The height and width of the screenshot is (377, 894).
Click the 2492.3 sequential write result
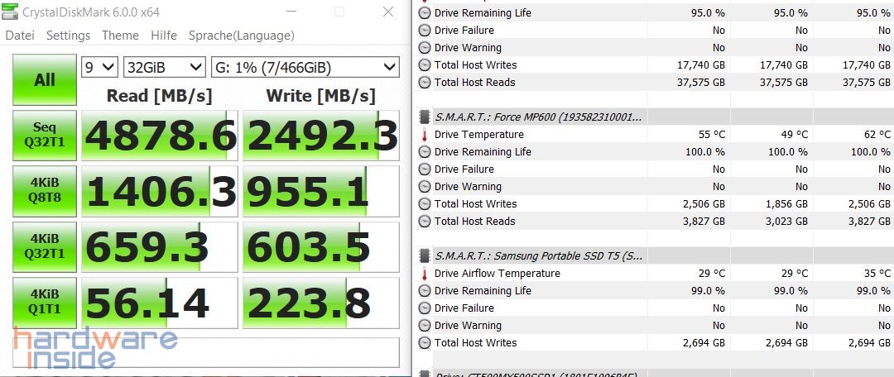[x=321, y=136]
